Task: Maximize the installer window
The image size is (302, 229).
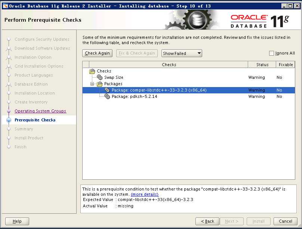Action: click(290, 6)
